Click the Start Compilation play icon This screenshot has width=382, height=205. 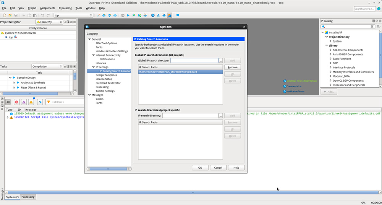point(128,15)
